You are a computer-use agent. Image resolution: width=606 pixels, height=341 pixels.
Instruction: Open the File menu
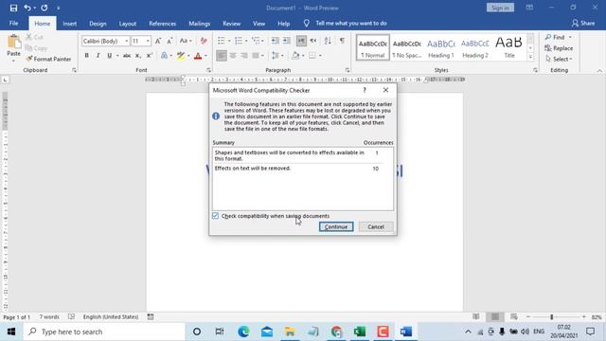(x=13, y=23)
